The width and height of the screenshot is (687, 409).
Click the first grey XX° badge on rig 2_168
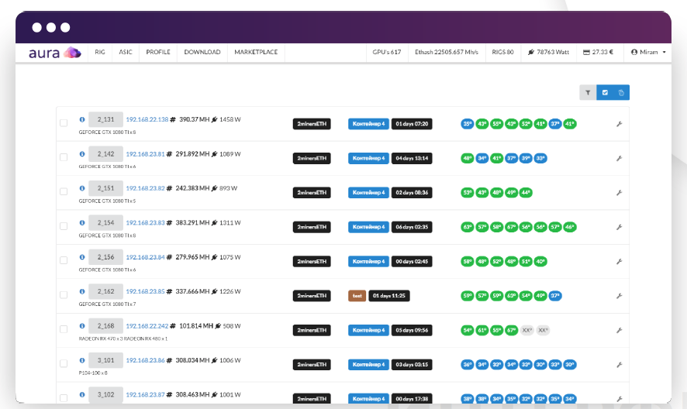pos(527,330)
